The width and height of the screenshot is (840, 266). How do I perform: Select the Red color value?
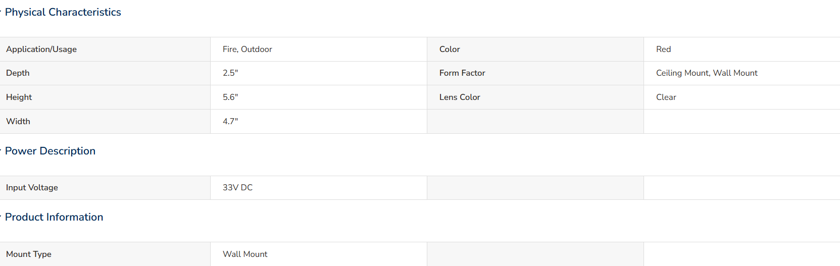pos(663,49)
